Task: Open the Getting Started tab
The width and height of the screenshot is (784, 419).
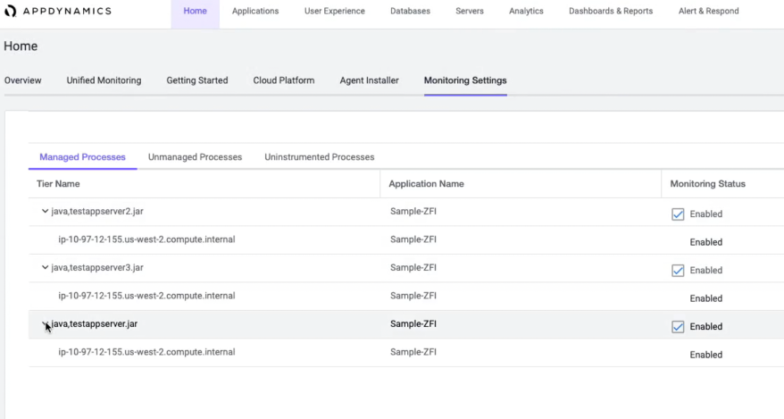Action: [x=197, y=80]
